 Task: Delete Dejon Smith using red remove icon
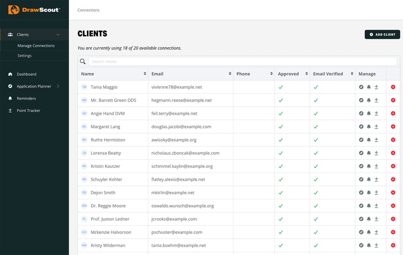393,193
